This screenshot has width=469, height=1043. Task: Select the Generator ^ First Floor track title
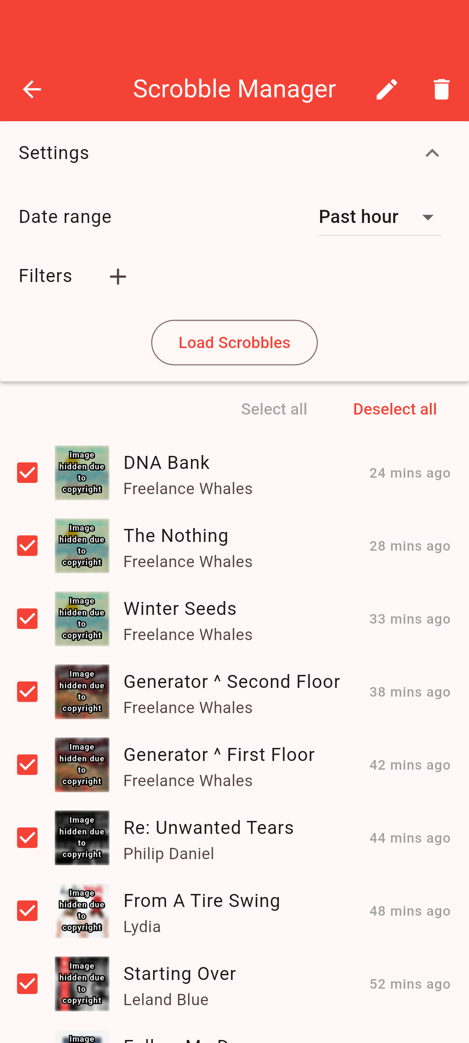tap(219, 755)
